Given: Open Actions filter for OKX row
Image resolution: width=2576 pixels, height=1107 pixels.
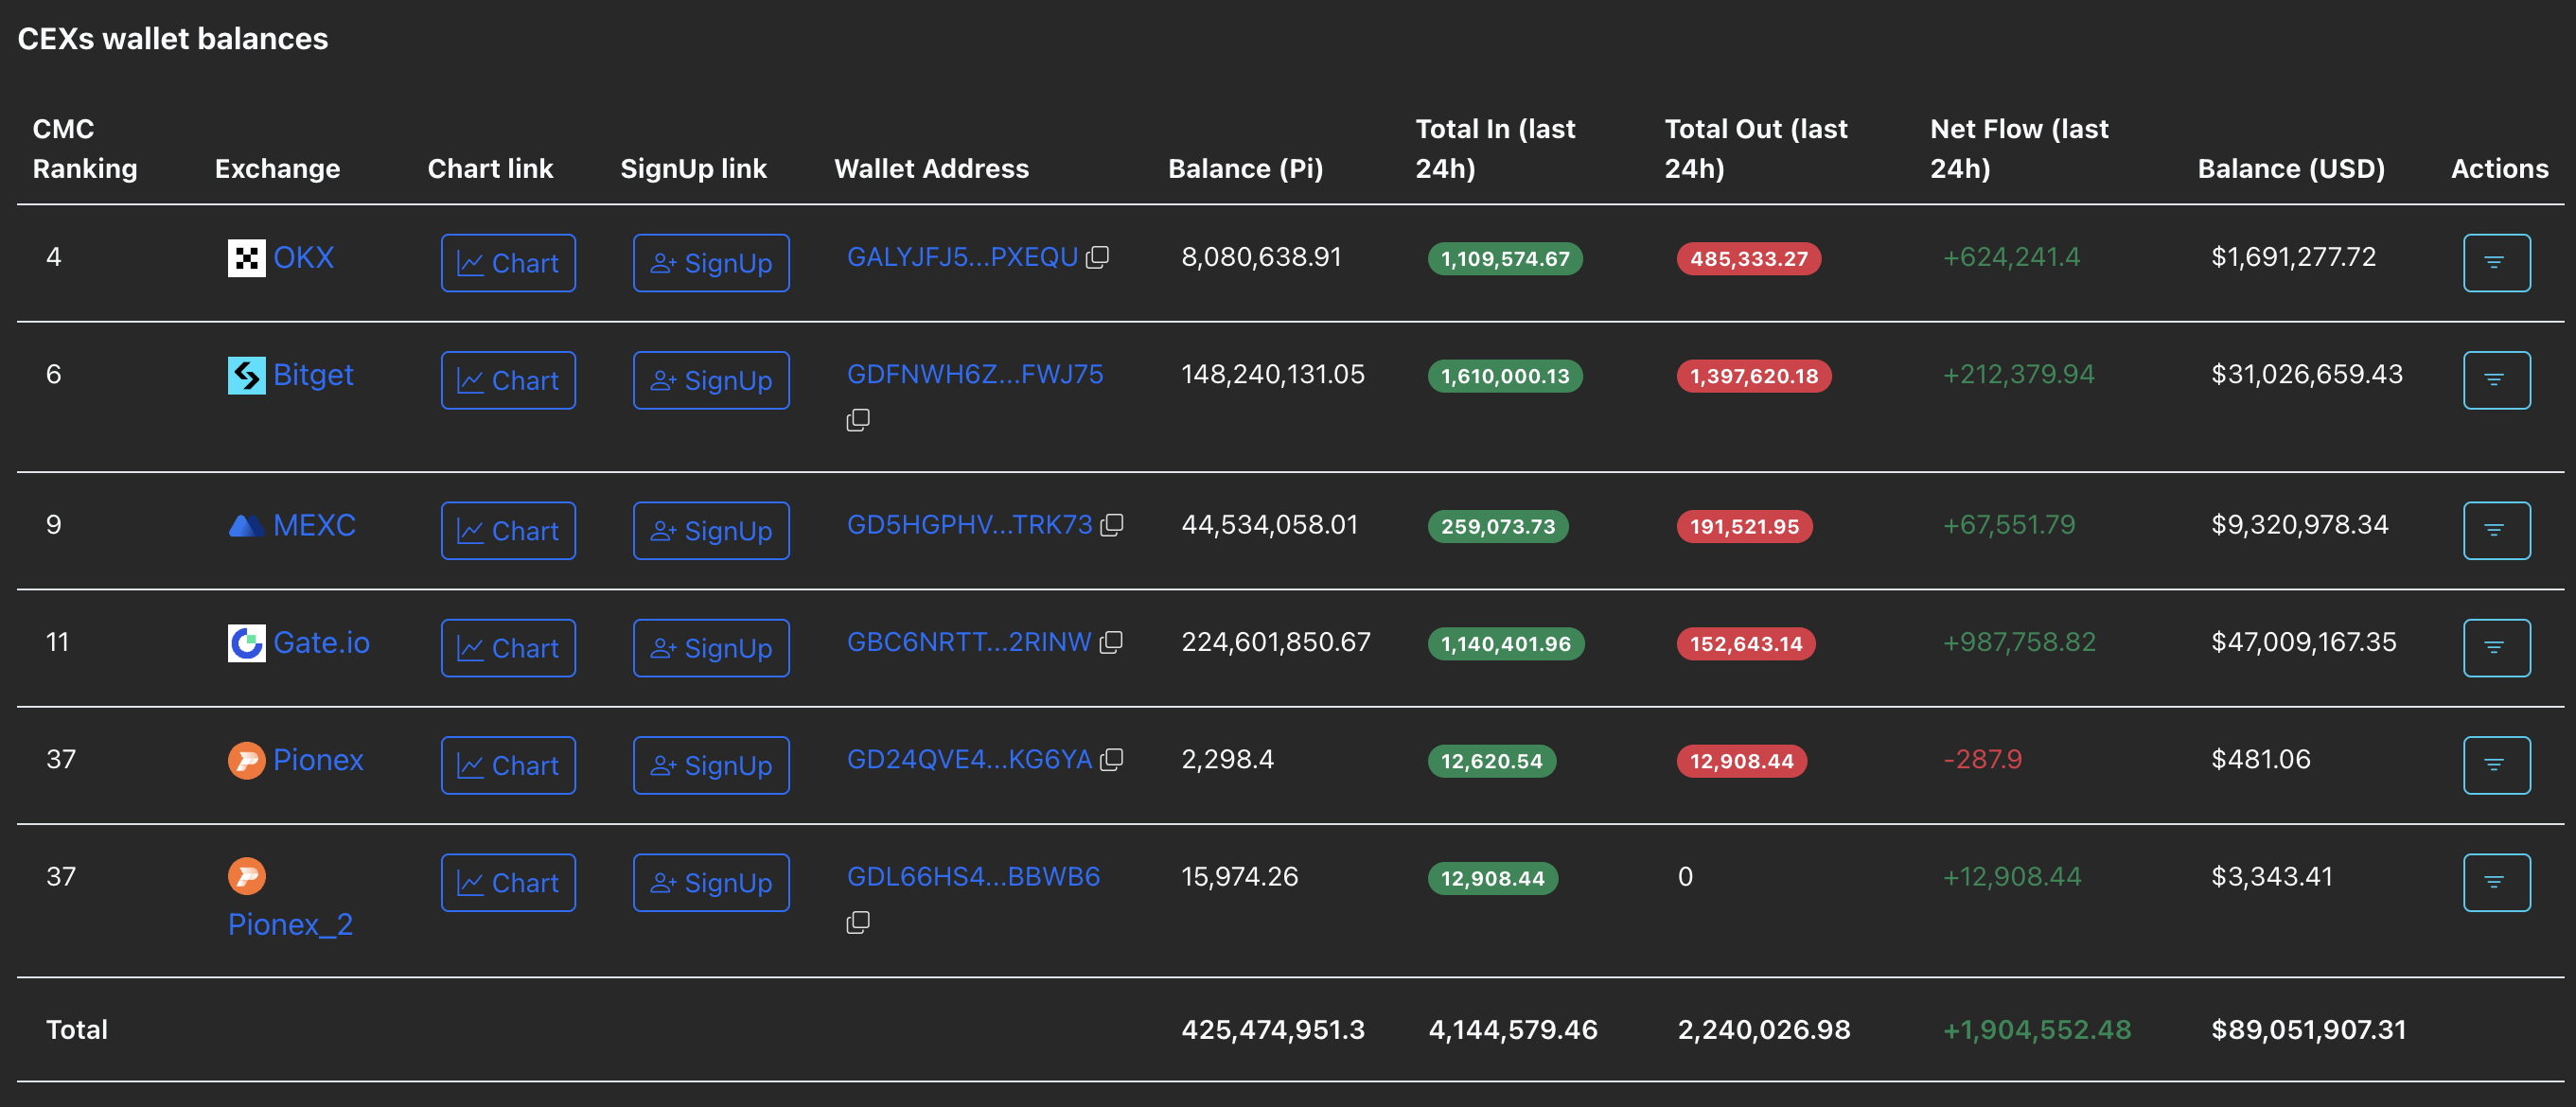Looking at the screenshot, I should (2496, 262).
